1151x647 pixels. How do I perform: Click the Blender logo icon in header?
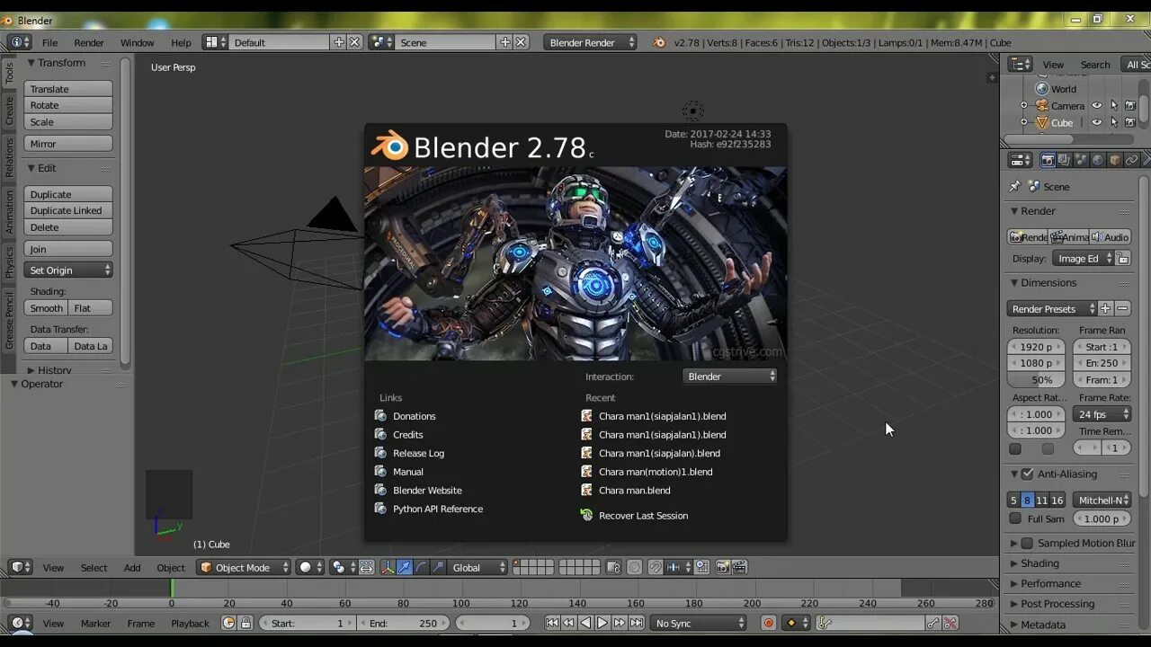click(659, 42)
